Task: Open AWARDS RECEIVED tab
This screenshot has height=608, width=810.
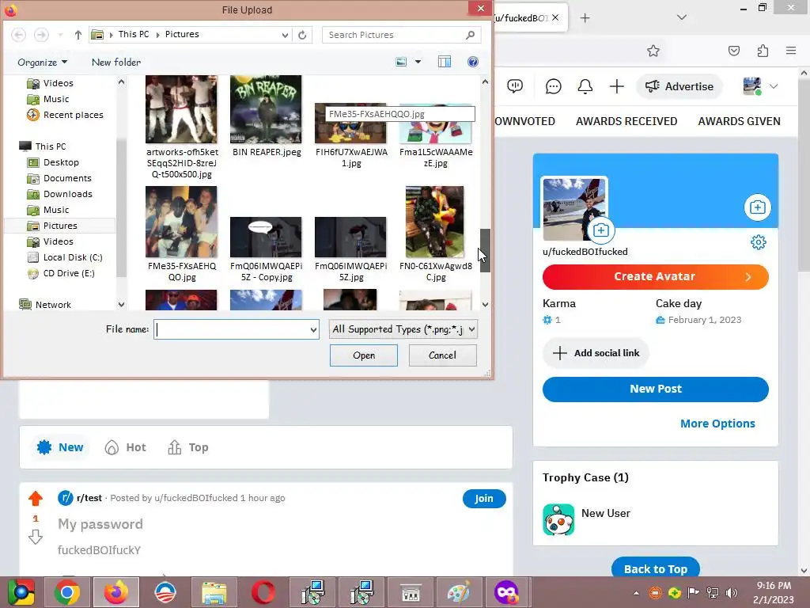Action: click(x=626, y=121)
